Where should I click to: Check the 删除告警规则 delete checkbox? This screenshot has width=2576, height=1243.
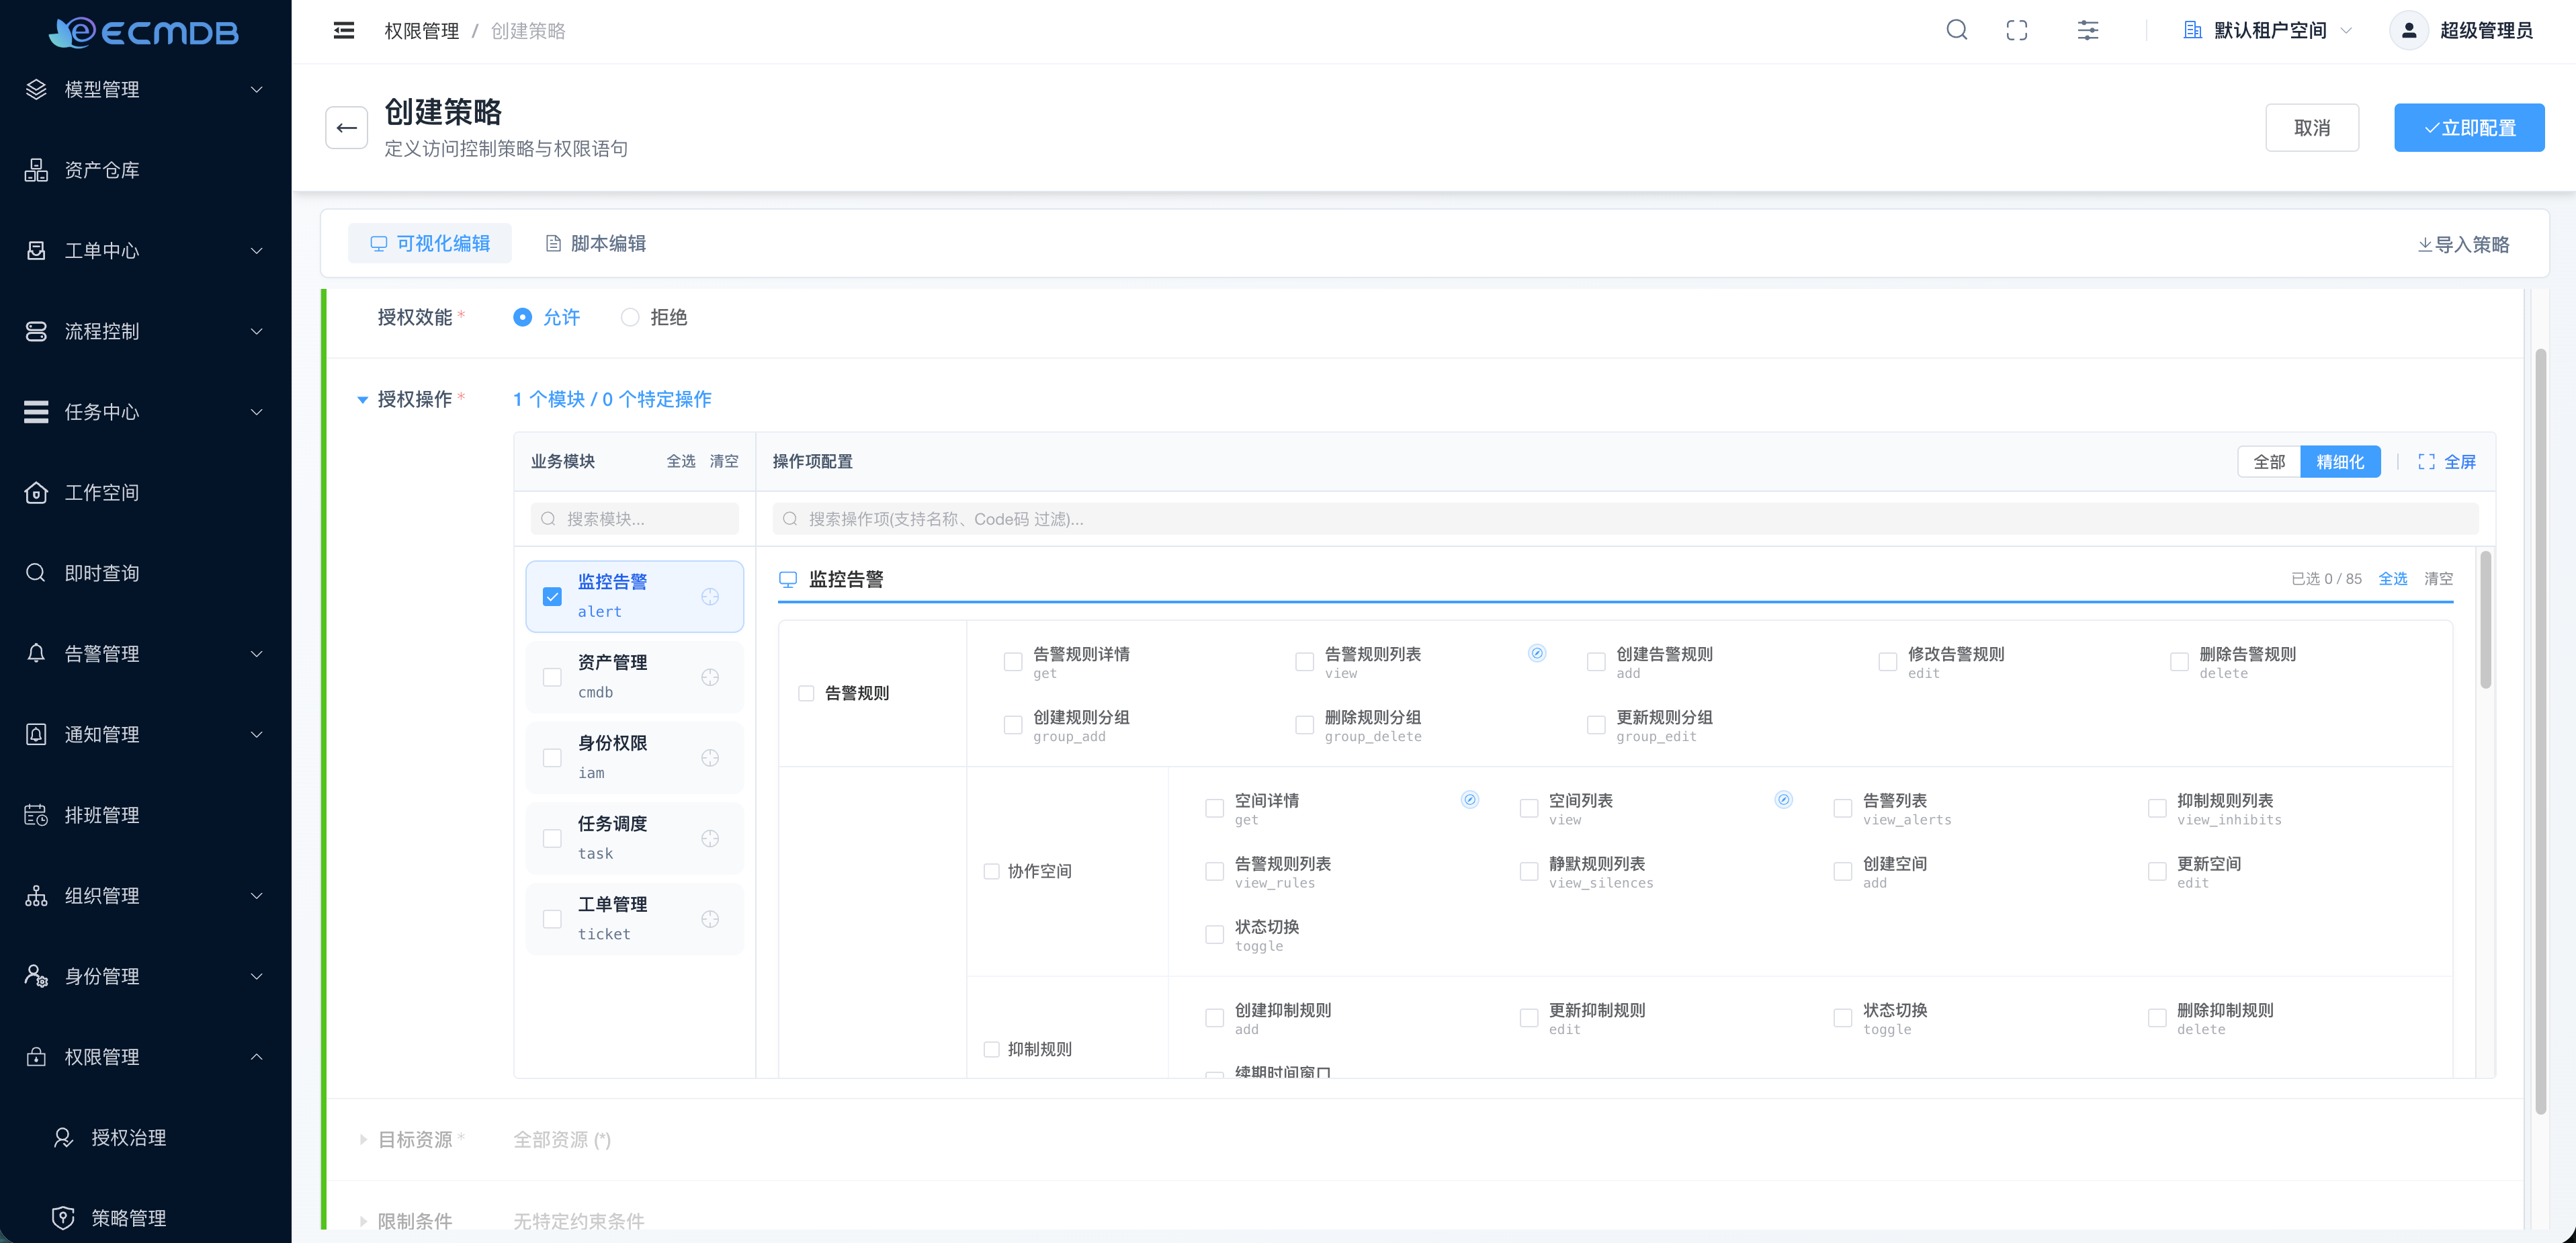pyautogui.click(x=2179, y=662)
